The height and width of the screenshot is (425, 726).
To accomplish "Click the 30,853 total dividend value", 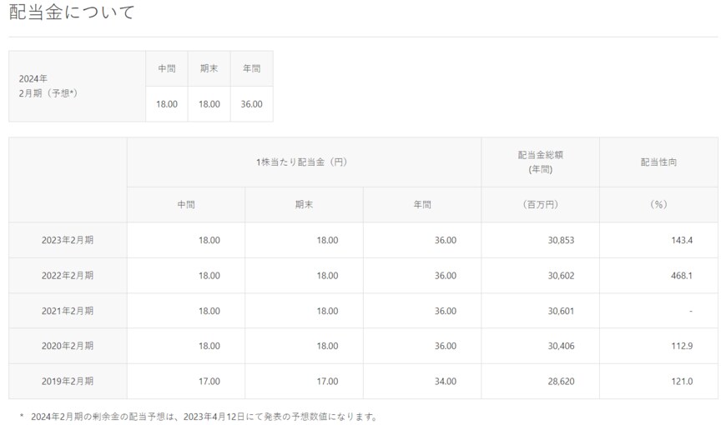I will coord(557,240).
